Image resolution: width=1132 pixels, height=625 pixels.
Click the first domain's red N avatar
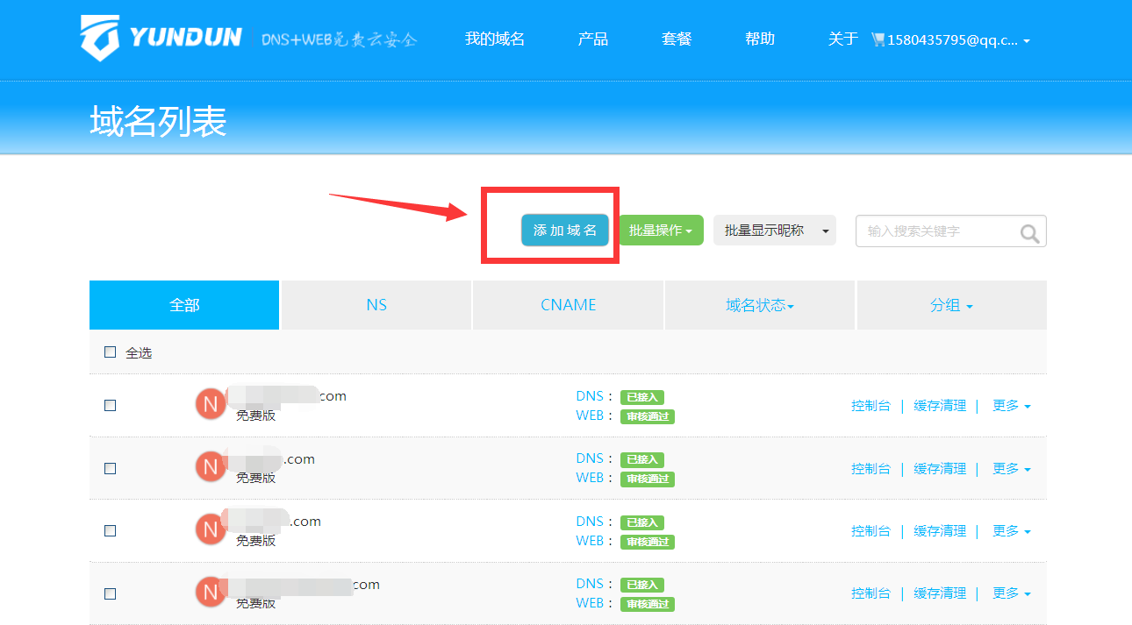click(x=211, y=405)
